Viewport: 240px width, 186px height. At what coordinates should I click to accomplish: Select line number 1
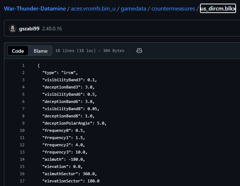click(x=23, y=65)
